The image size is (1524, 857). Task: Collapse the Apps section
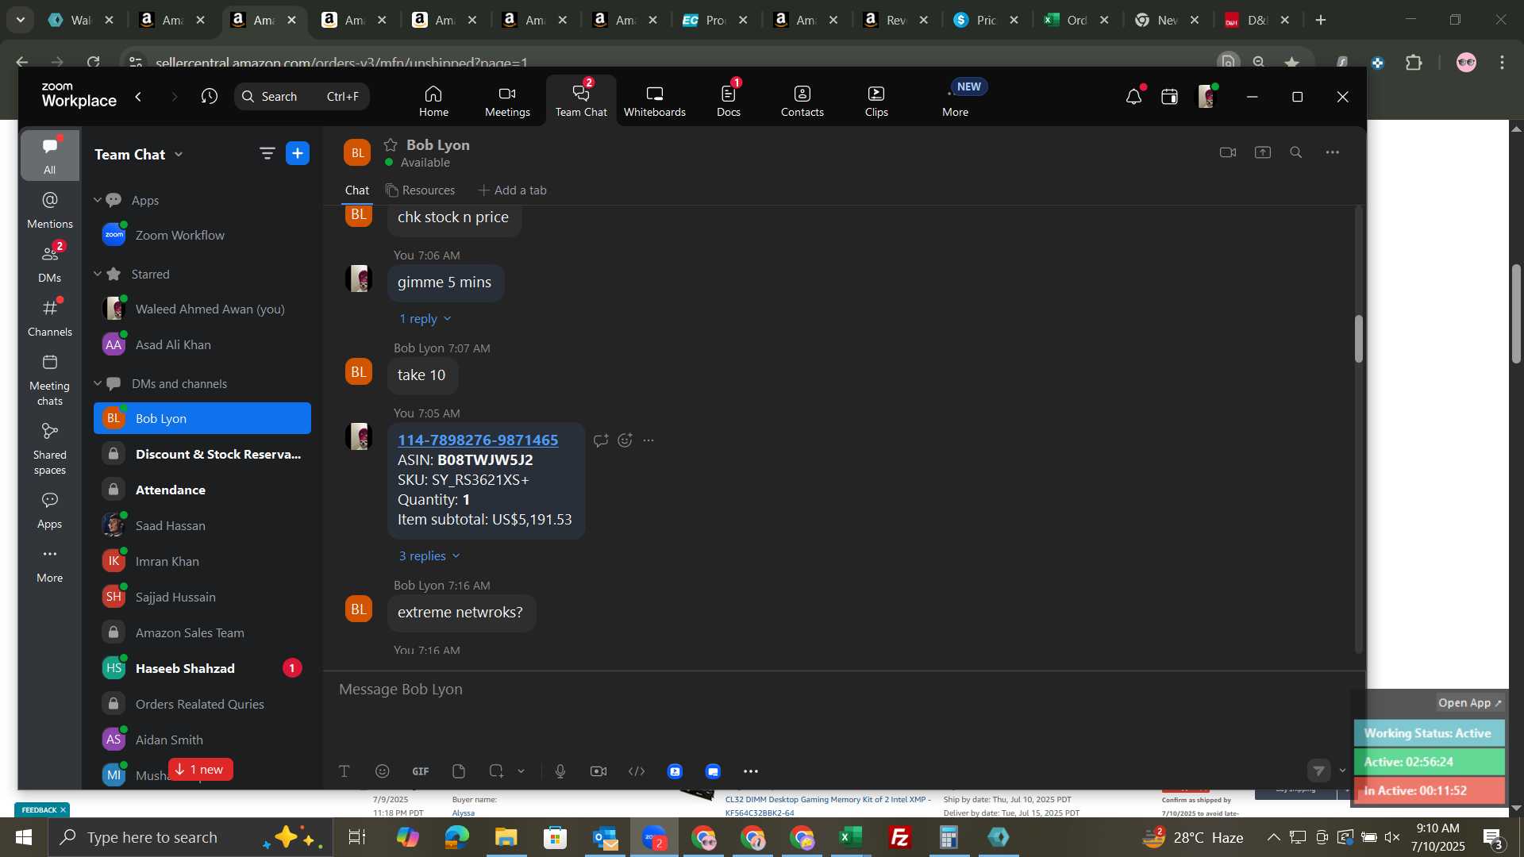(x=98, y=200)
